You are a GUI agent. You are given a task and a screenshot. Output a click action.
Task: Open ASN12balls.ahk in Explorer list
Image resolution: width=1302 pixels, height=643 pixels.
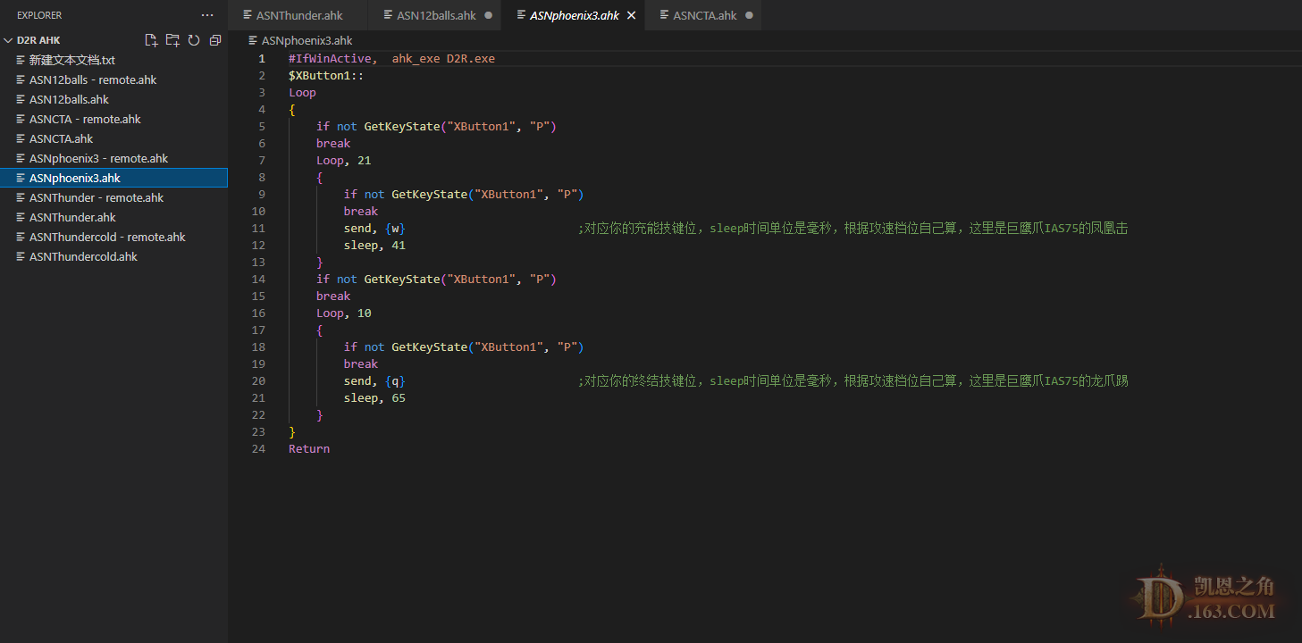[x=114, y=99]
